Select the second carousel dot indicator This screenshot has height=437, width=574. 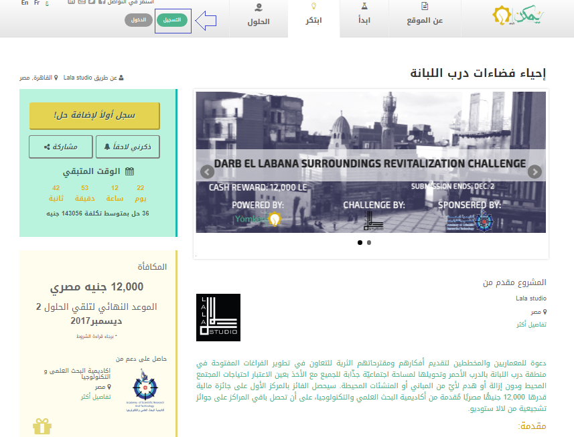[368, 243]
